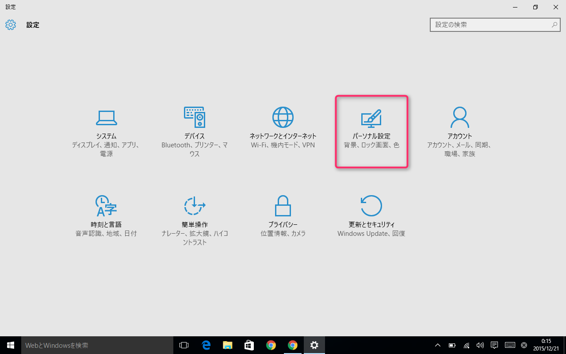Image resolution: width=566 pixels, height=354 pixels.
Task: Open the 時刻と言語 clock icon
Action: point(106,206)
